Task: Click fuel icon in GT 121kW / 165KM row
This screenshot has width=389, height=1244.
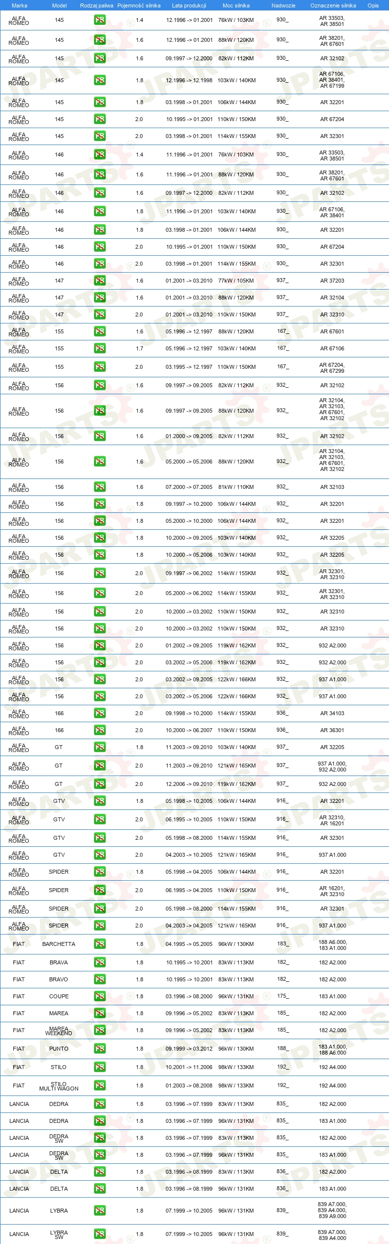Action: 99,766
